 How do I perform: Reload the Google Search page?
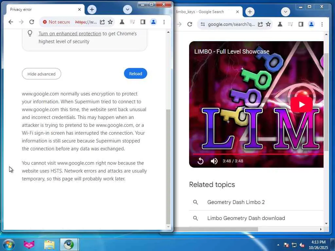(x=189, y=24)
